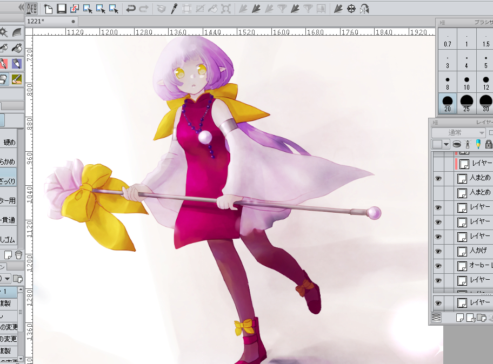Click the New document icon
The height and width of the screenshot is (364, 493).
click(x=48, y=9)
